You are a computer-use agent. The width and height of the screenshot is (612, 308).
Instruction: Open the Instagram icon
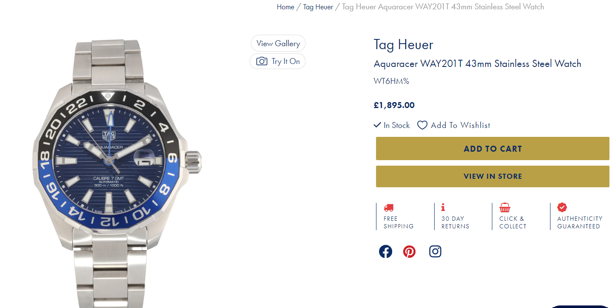click(x=435, y=252)
